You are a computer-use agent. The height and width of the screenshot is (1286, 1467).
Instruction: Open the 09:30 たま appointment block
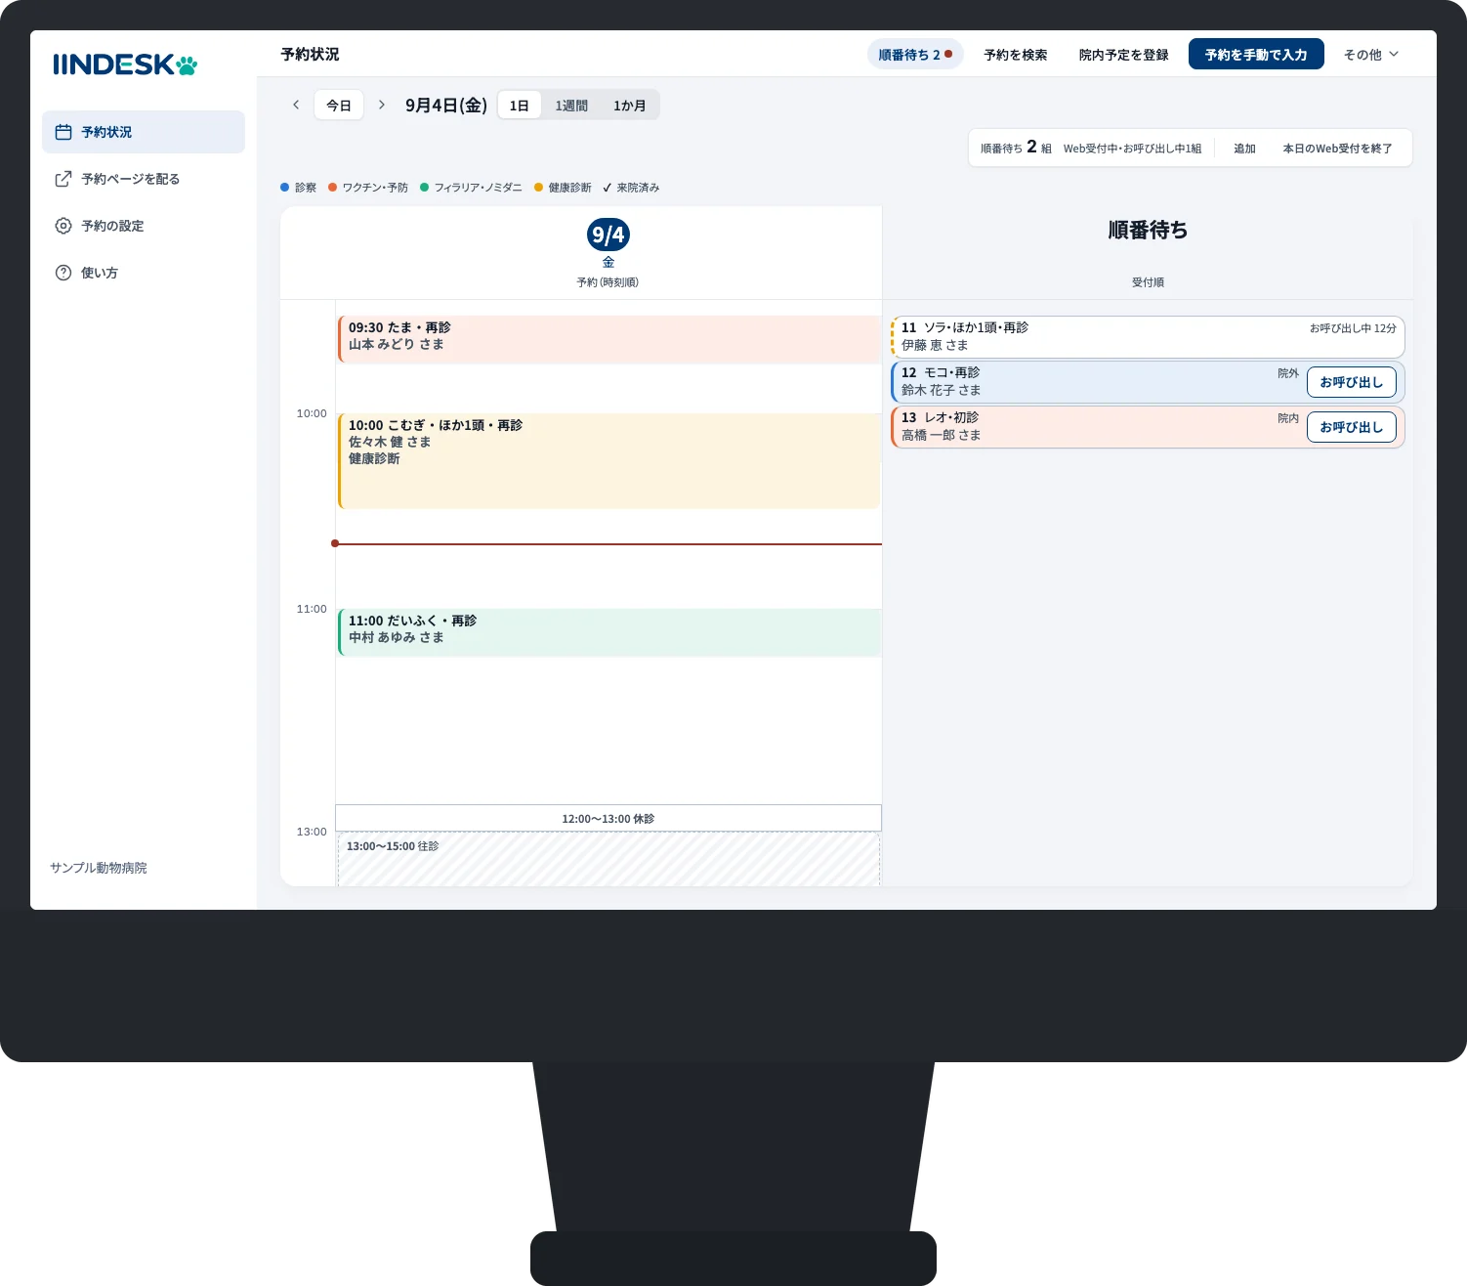click(609, 339)
